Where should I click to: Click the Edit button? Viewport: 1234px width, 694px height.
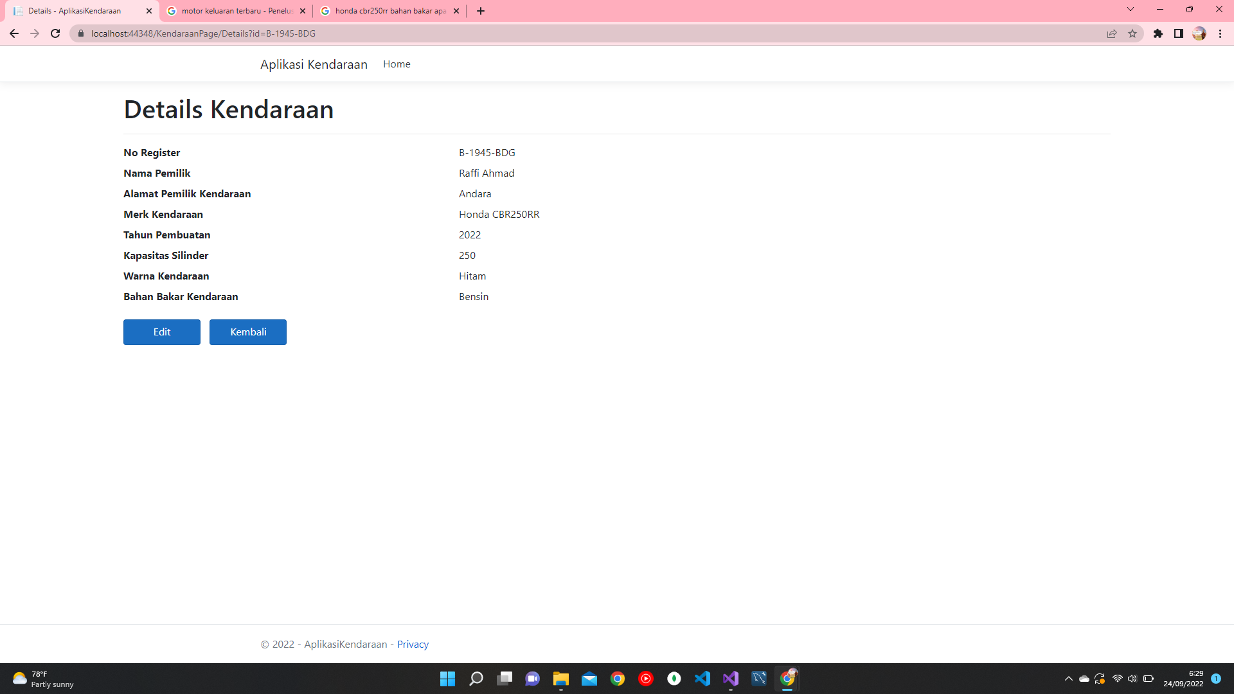(161, 332)
